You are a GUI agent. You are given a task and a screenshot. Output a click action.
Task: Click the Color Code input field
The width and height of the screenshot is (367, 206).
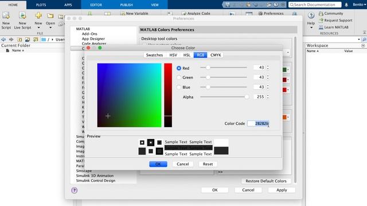point(259,124)
